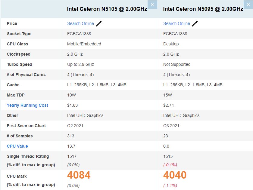Click the 4084 CPU Mark score

pos(79,175)
